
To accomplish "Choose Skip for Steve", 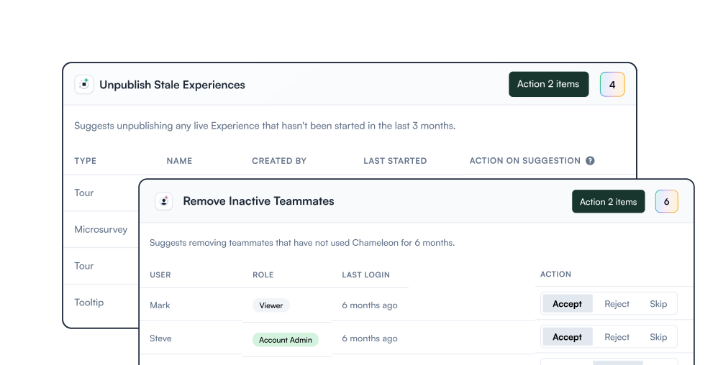I will point(658,337).
